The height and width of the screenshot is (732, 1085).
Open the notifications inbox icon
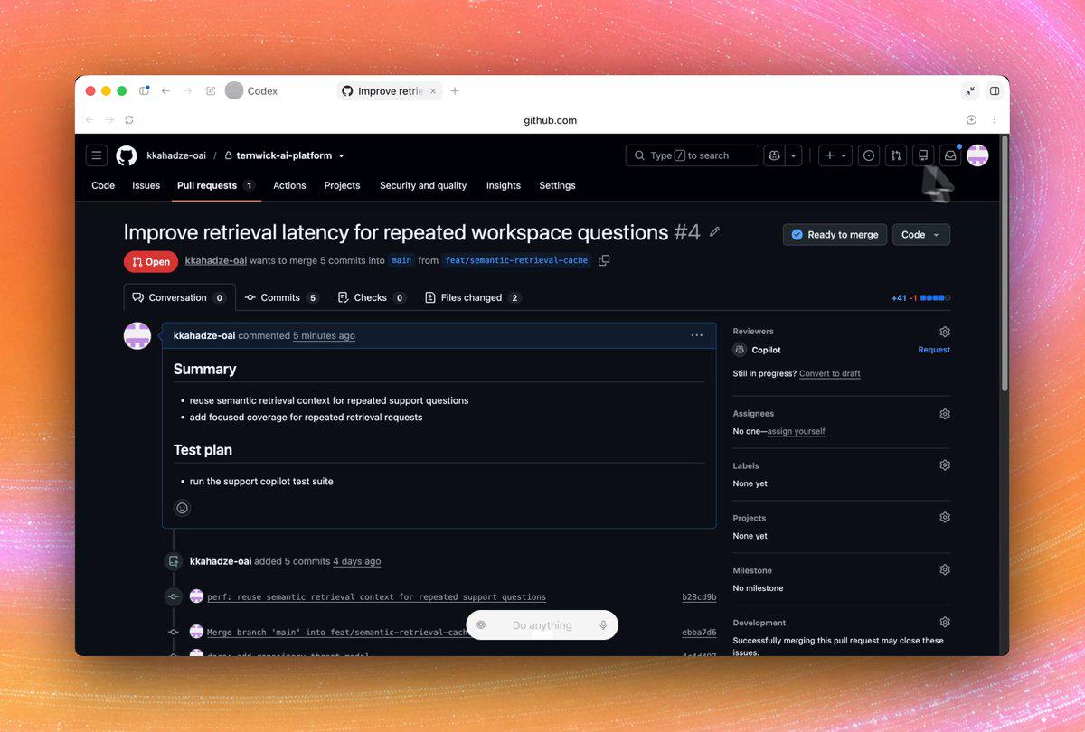[x=950, y=155]
